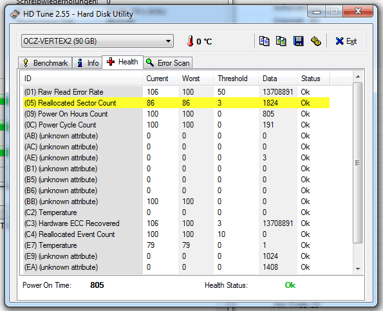Click data value 1024 in E9 row

[270, 256]
